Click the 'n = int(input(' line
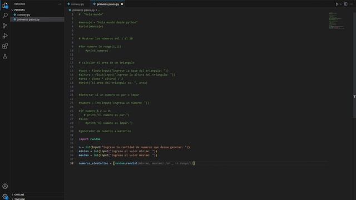This screenshot has width=356, height=200. tap(134, 147)
